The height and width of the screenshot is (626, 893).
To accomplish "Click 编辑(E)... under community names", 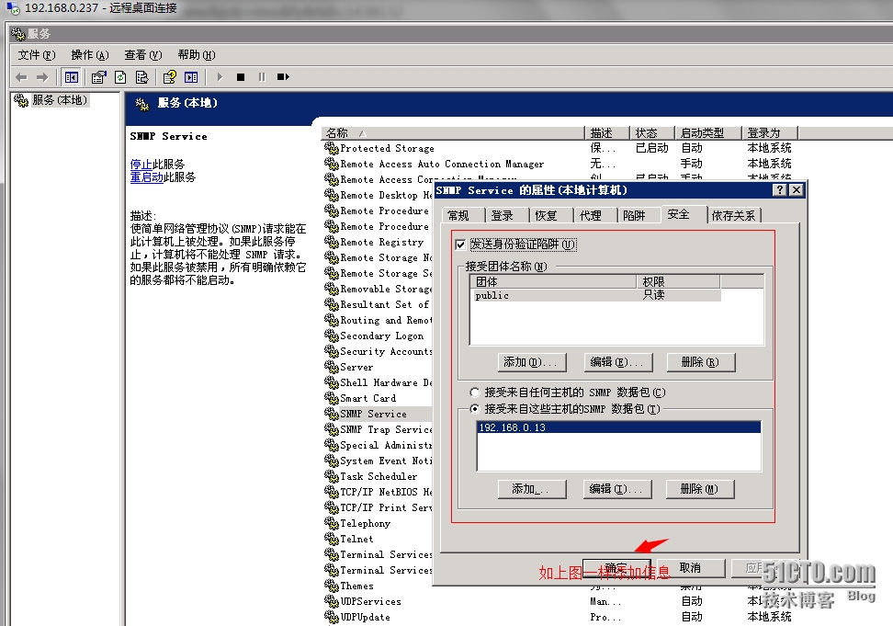I will coord(618,362).
